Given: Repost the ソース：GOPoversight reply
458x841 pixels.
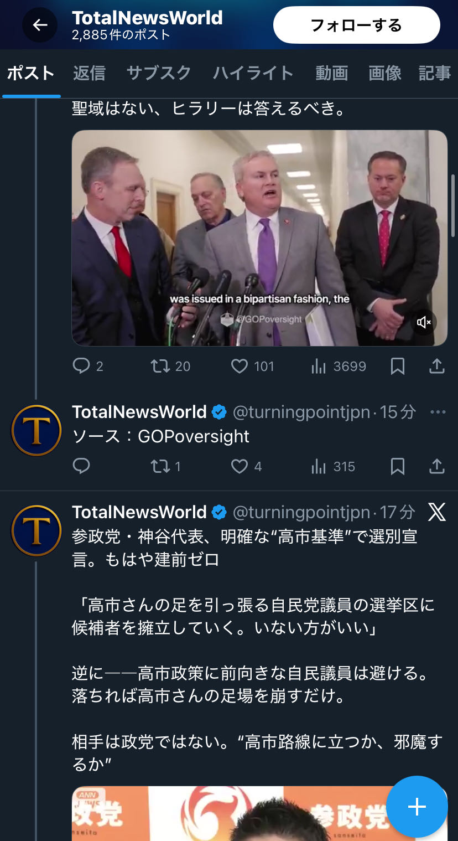Looking at the screenshot, I should [x=161, y=467].
